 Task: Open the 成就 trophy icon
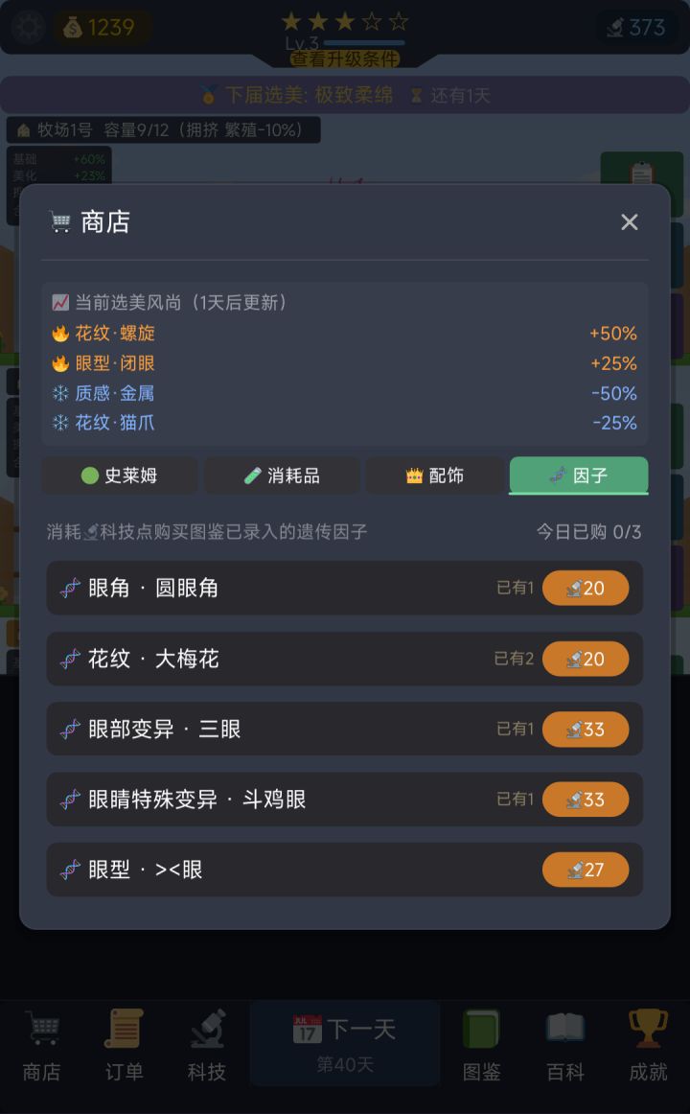coord(648,1045)
